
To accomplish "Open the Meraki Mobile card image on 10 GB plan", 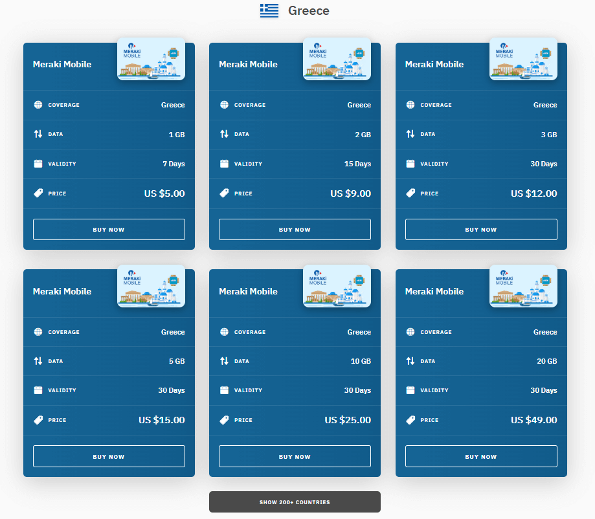I will point(337,286).
